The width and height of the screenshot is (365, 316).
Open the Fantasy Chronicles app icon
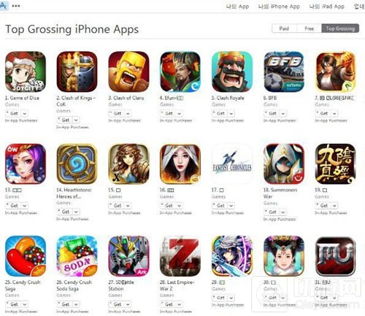[232, 163]
